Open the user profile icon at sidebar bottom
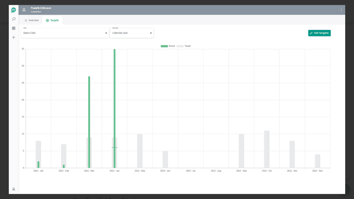Image resolution: width=354 pixels, height=199 pixels. tap(14, 189)
